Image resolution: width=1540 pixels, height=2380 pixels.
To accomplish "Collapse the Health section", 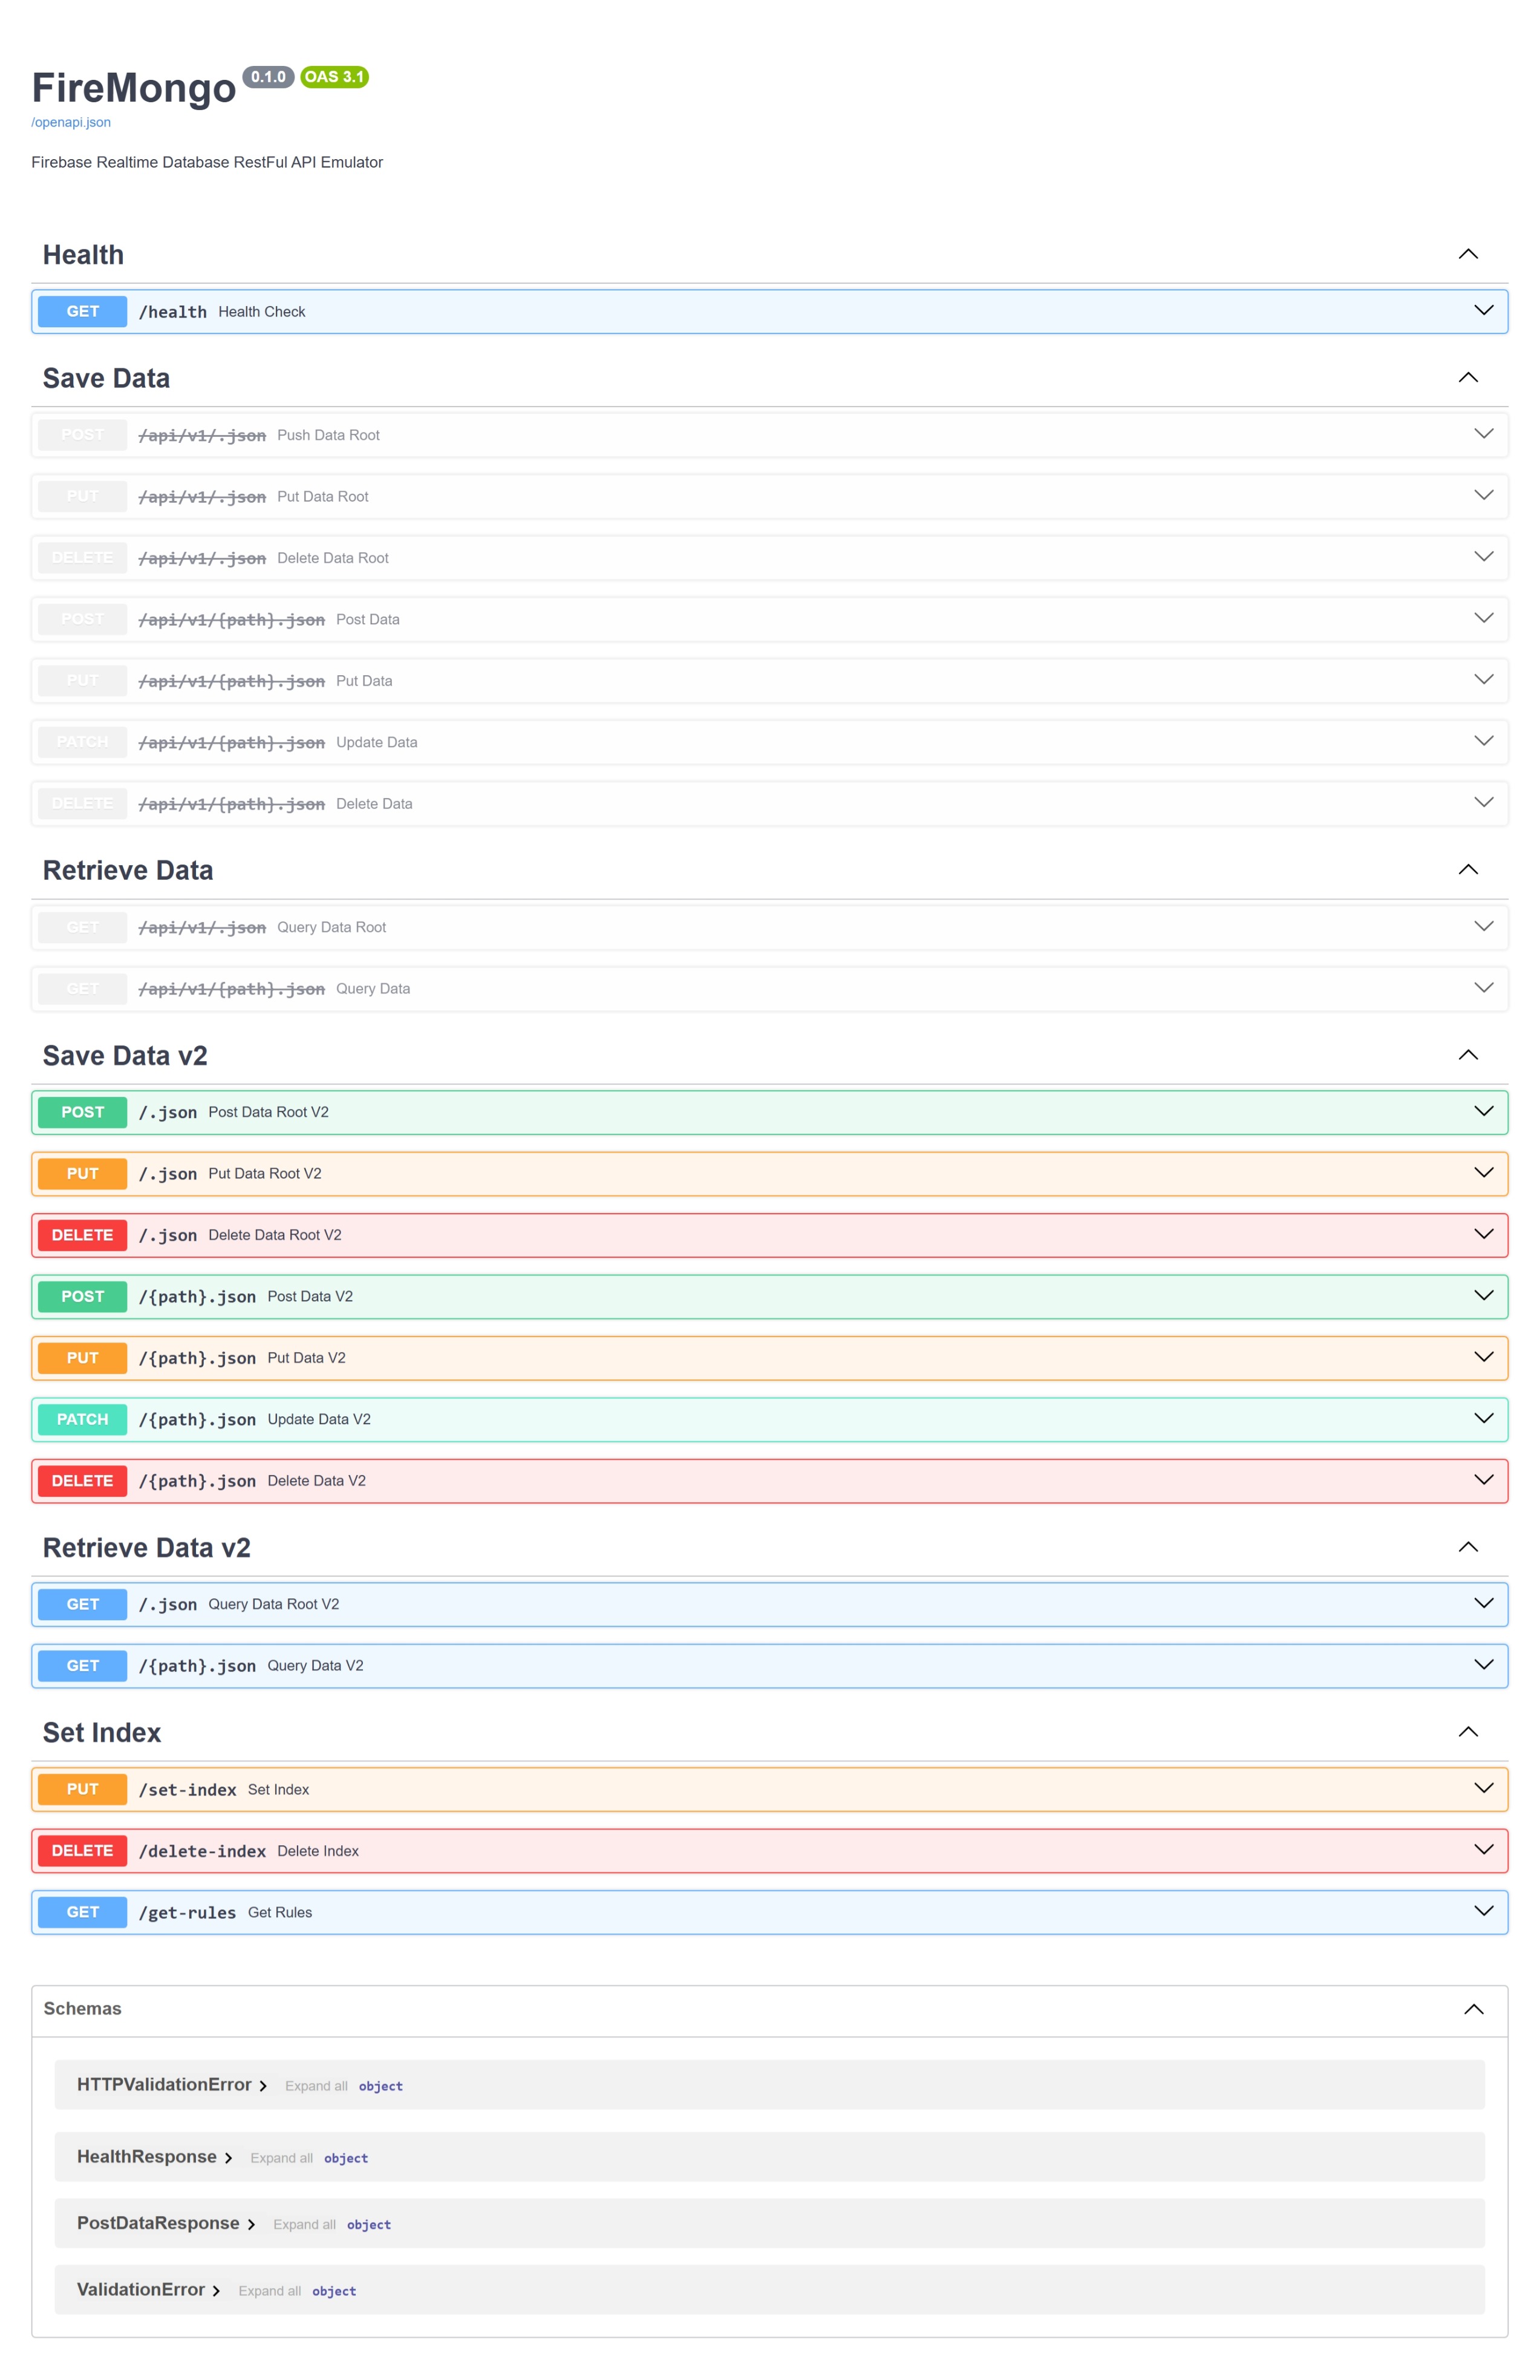I will click(1468, 254).
